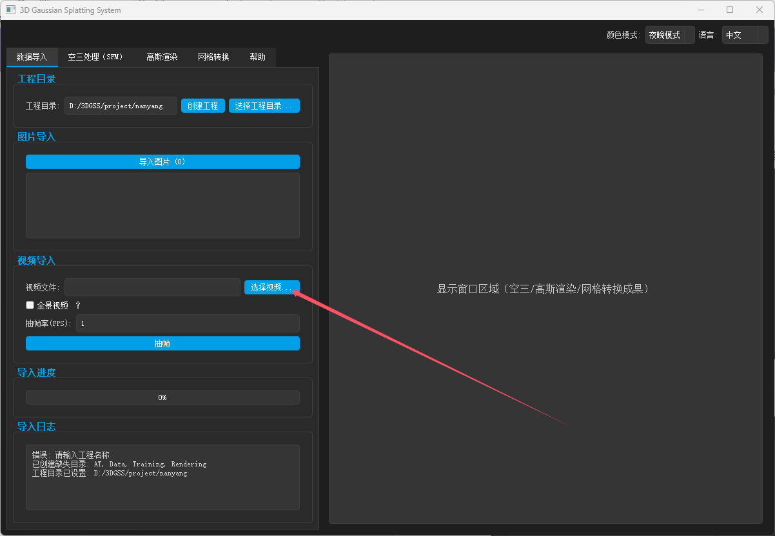Click the 抽帧 button
The width and height of the screenshot is (775, 536).
[x=162, y=343]
